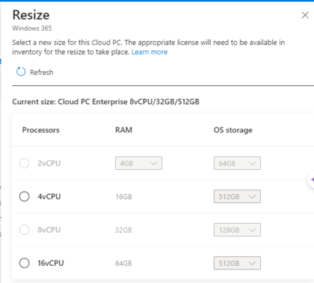Screen dimensions: 314x283
Task: Click the Refresh circular arrow icon
Action: 21,72
